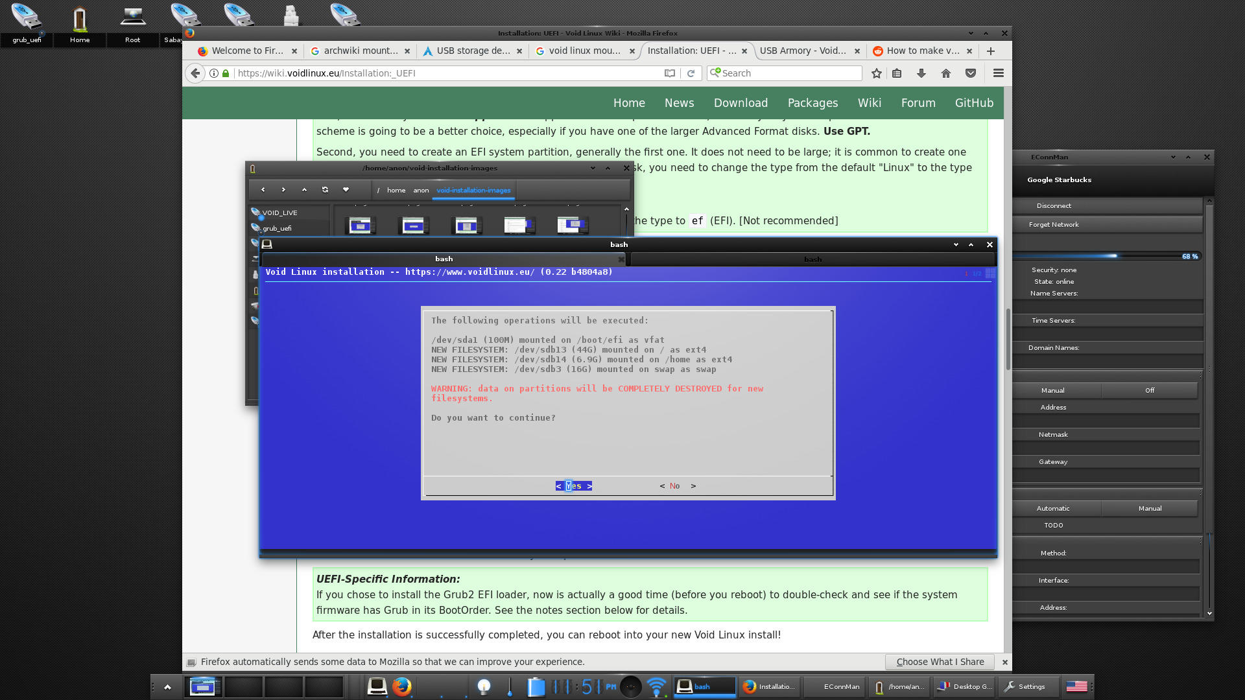Viewport: 1245px width, 700px height.
Task: Open the 'anon' breadcrumb in file manager
Action: point(421,191)
